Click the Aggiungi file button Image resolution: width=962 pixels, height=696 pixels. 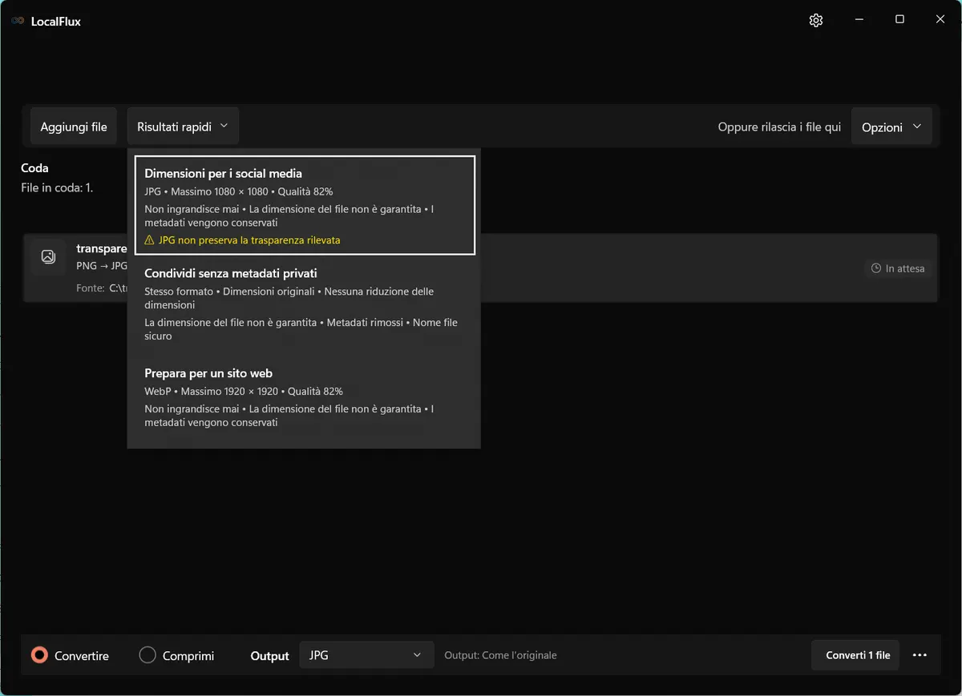click(74, 127)
